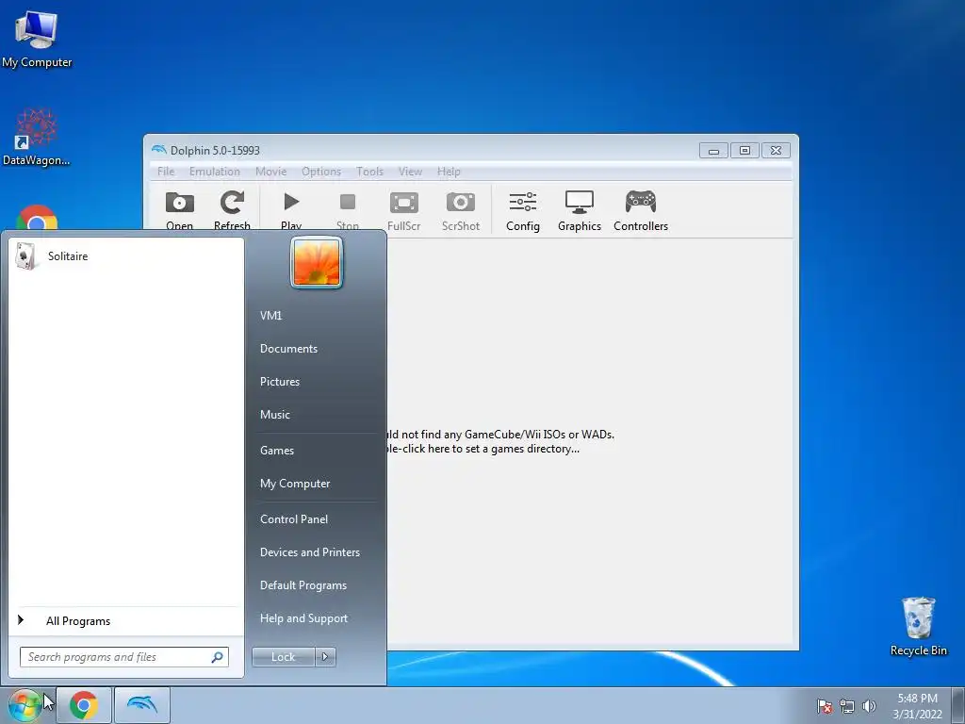The height and width of the screenshot is (724, 965).
Task: Open Music from the Start menu
Action: click(274, 415)
